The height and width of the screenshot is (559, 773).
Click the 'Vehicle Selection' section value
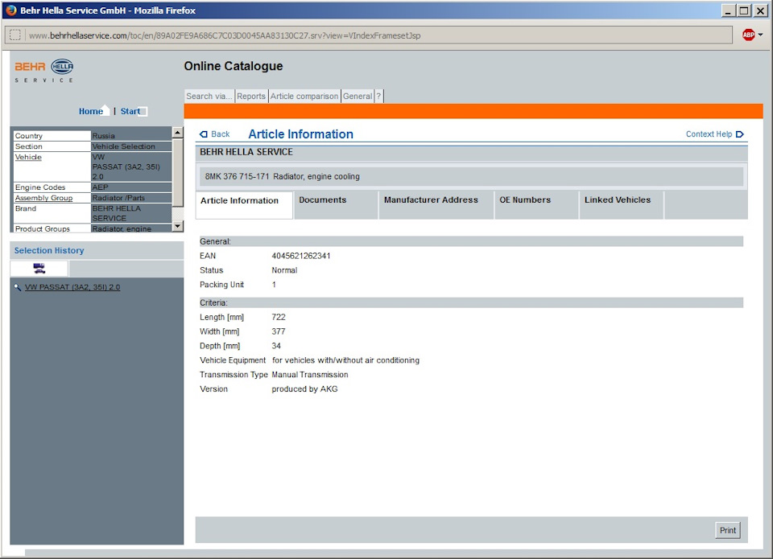pos(124,146)
